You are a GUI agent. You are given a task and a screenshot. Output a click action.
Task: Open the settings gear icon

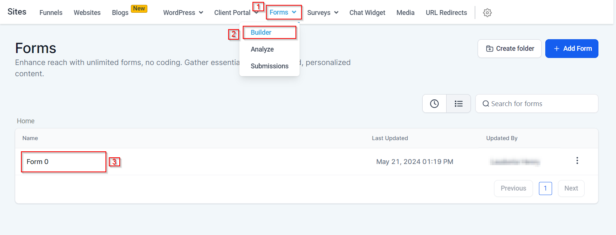click(x=487, y=13)
